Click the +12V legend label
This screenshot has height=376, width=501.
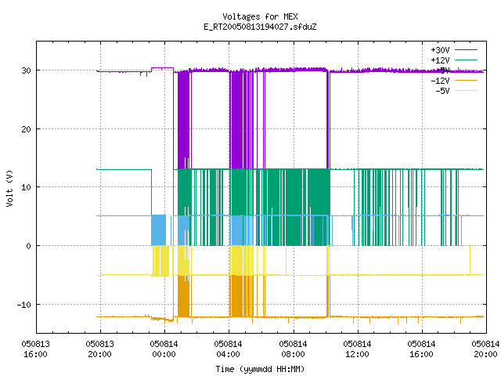440,60
